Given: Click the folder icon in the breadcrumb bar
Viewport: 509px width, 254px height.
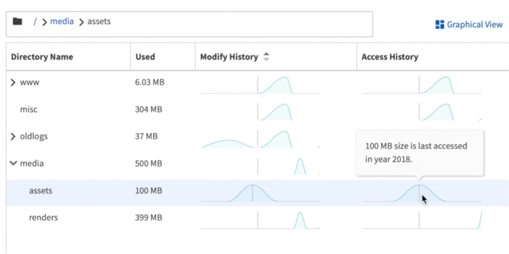Looking at the screenshot, I should (17, 21).
